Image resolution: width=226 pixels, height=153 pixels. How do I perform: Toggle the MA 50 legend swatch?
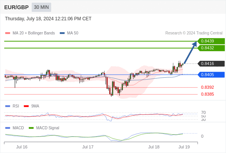[x=62, y=33]
